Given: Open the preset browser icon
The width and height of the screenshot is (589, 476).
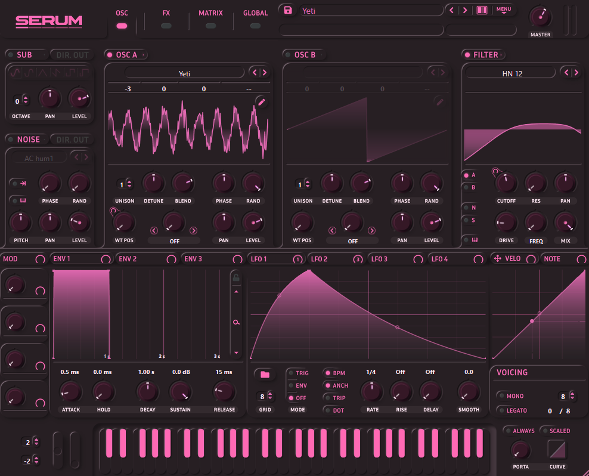Looking at the screenshot, I should point(482,10).
